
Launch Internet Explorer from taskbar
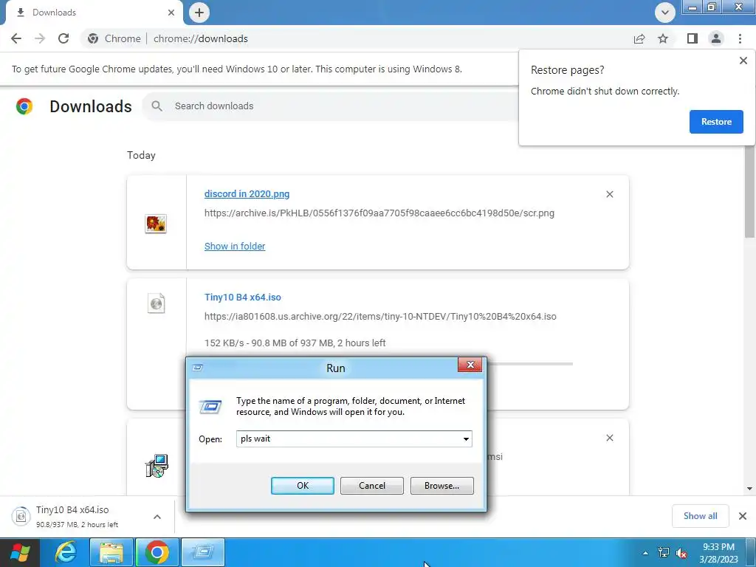(66, 552)
